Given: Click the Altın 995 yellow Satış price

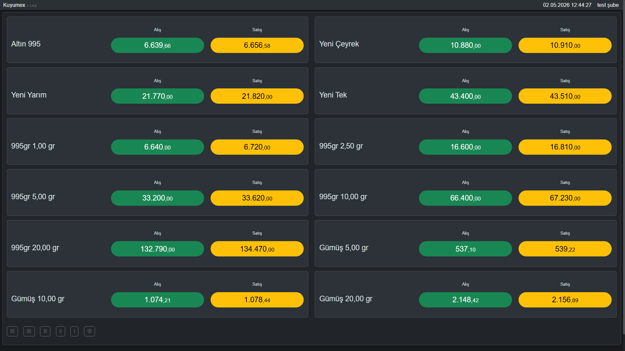Looking at the screenshot, I should [x=257, y=45].
